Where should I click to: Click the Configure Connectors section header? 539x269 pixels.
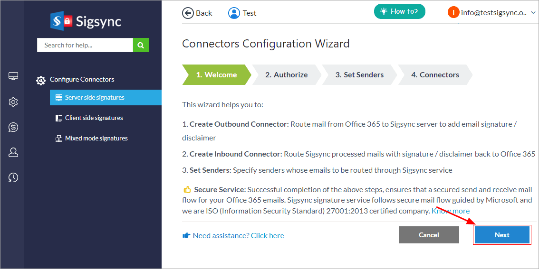pos(82,80)
